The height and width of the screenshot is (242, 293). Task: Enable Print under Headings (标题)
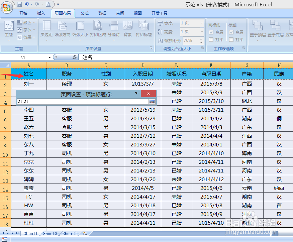point(230,39)
